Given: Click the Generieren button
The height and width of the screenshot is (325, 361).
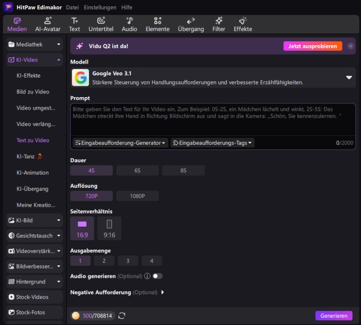Looking at the screenshot, I should 333,316.
